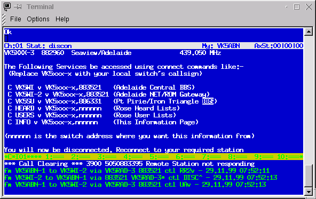Image resolution: width=316 pixels, height=199 pixels.
Task: Click the 'C HEARD' Rose Heard Lists line
Action: pos(93,108)
